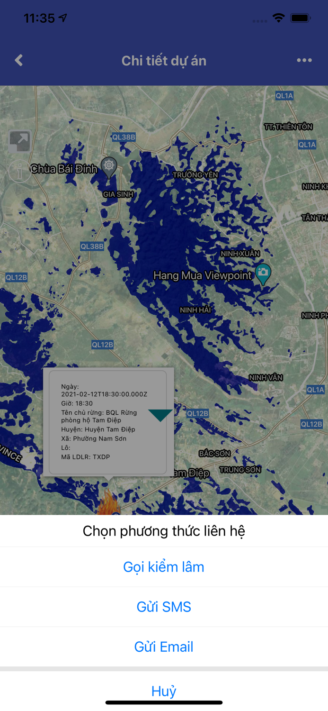This screenshot has width=328, height=711.
Task: Tap the Giờ: 18:30 line in popup
Action: [x=77, y=403]
